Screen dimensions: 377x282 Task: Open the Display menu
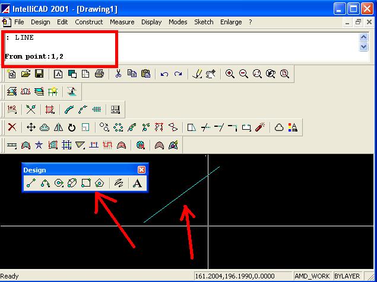click(x=151, y=22)
